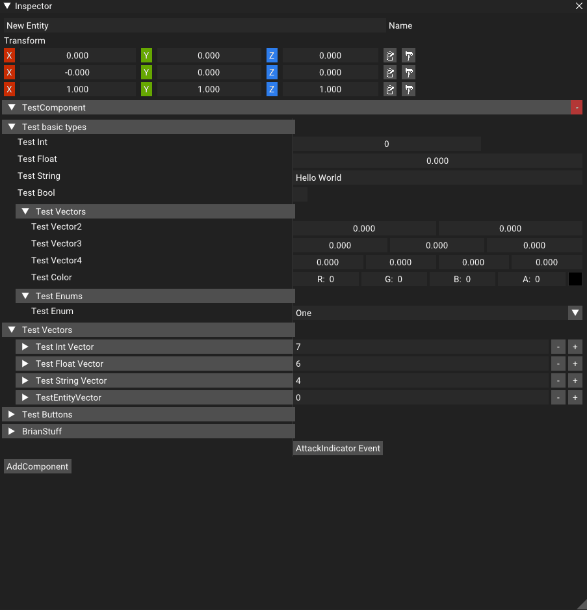Collapse the Inspector window with its title arrow

(7, 6)
